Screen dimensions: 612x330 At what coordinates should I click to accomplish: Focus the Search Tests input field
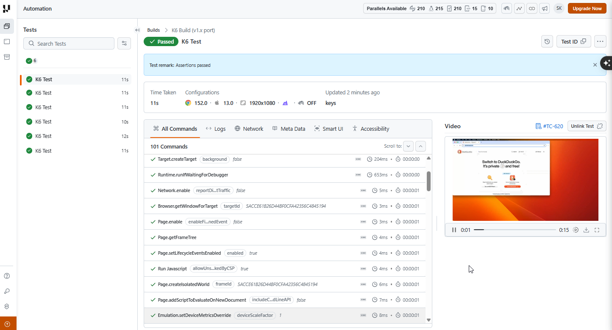[69, 44]
